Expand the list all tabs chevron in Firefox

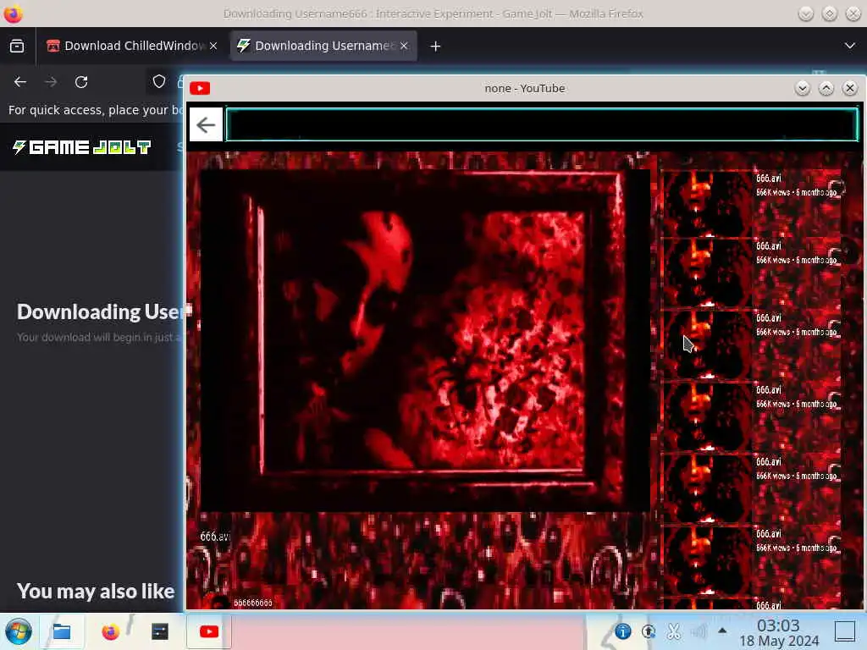pos(850,46)
